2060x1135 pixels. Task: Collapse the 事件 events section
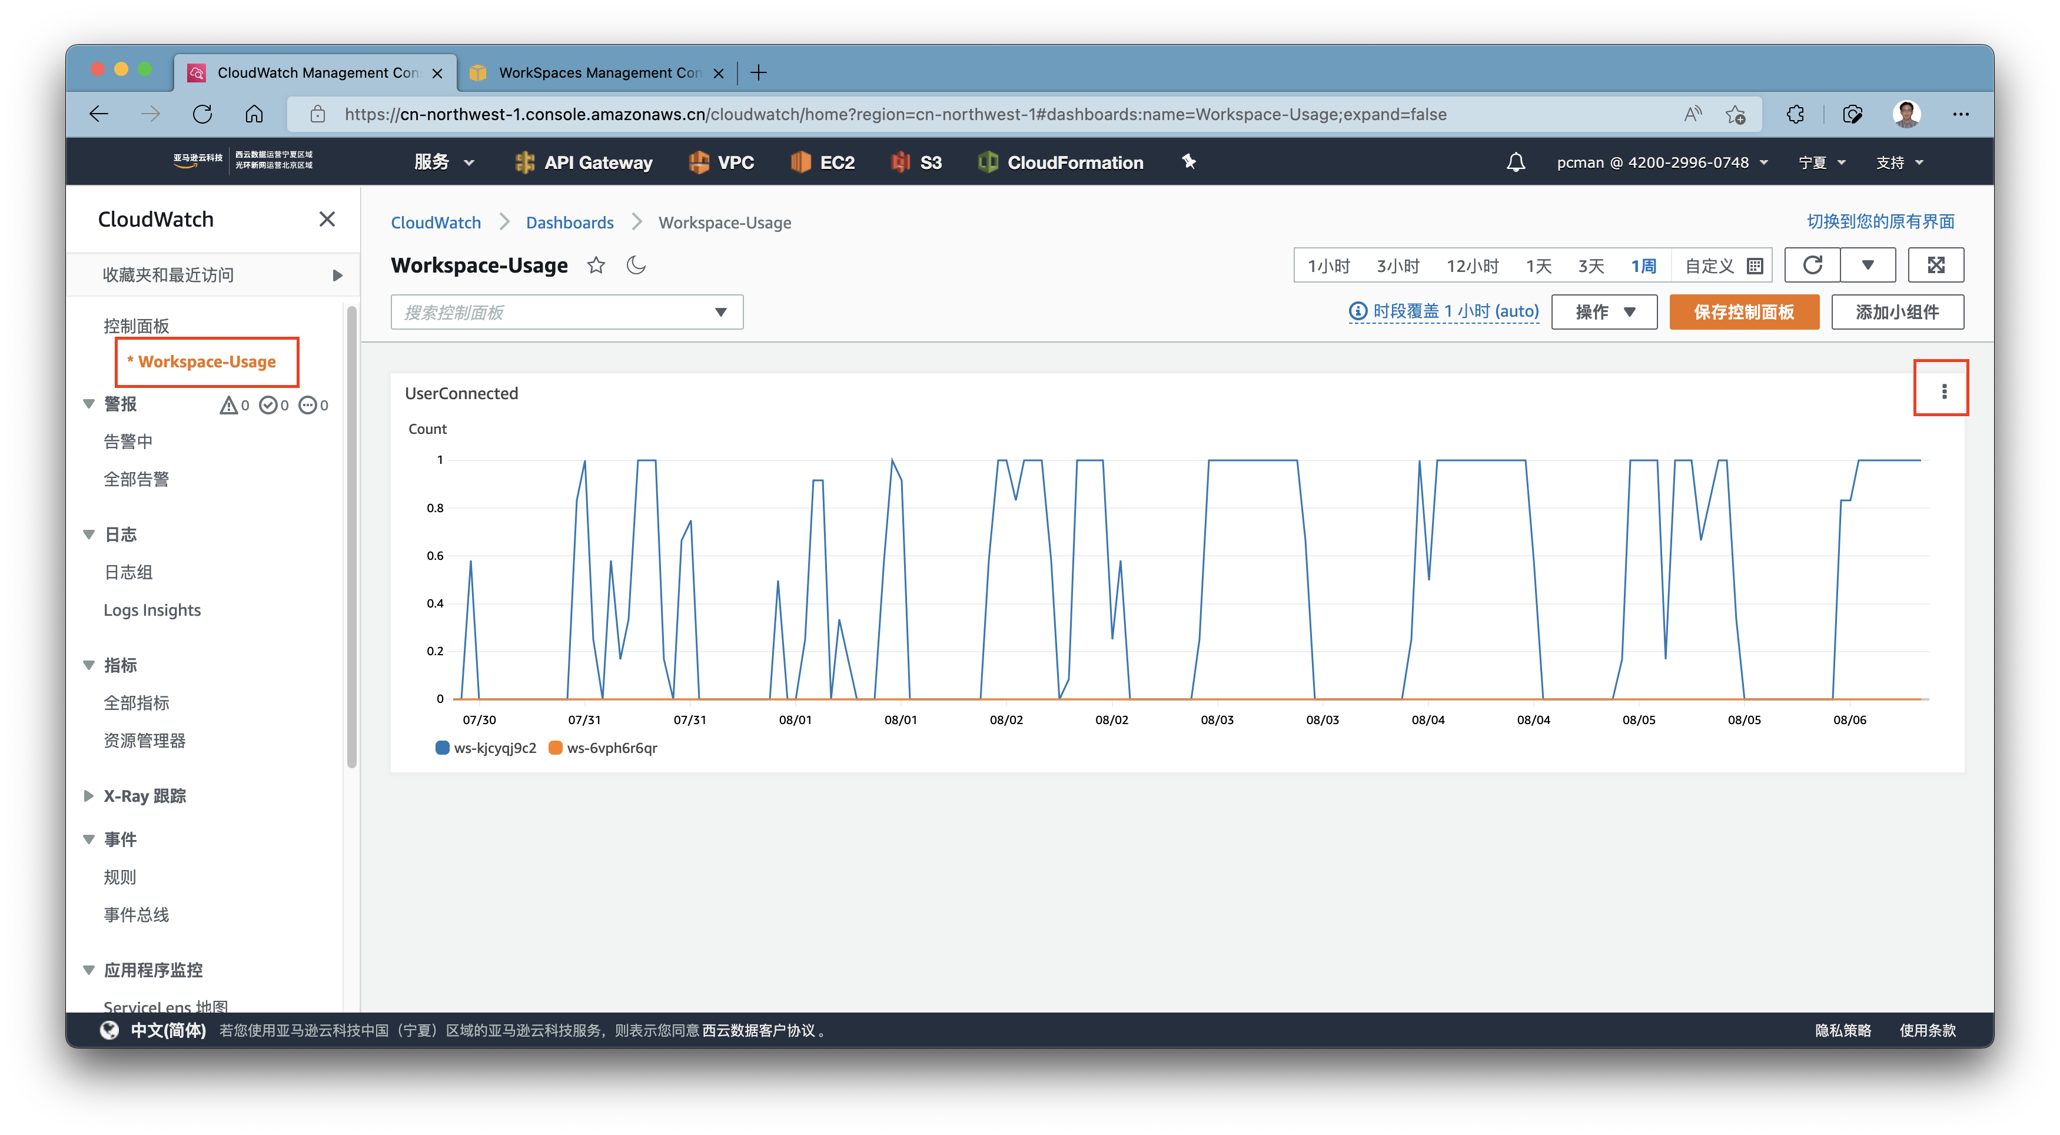89,840
